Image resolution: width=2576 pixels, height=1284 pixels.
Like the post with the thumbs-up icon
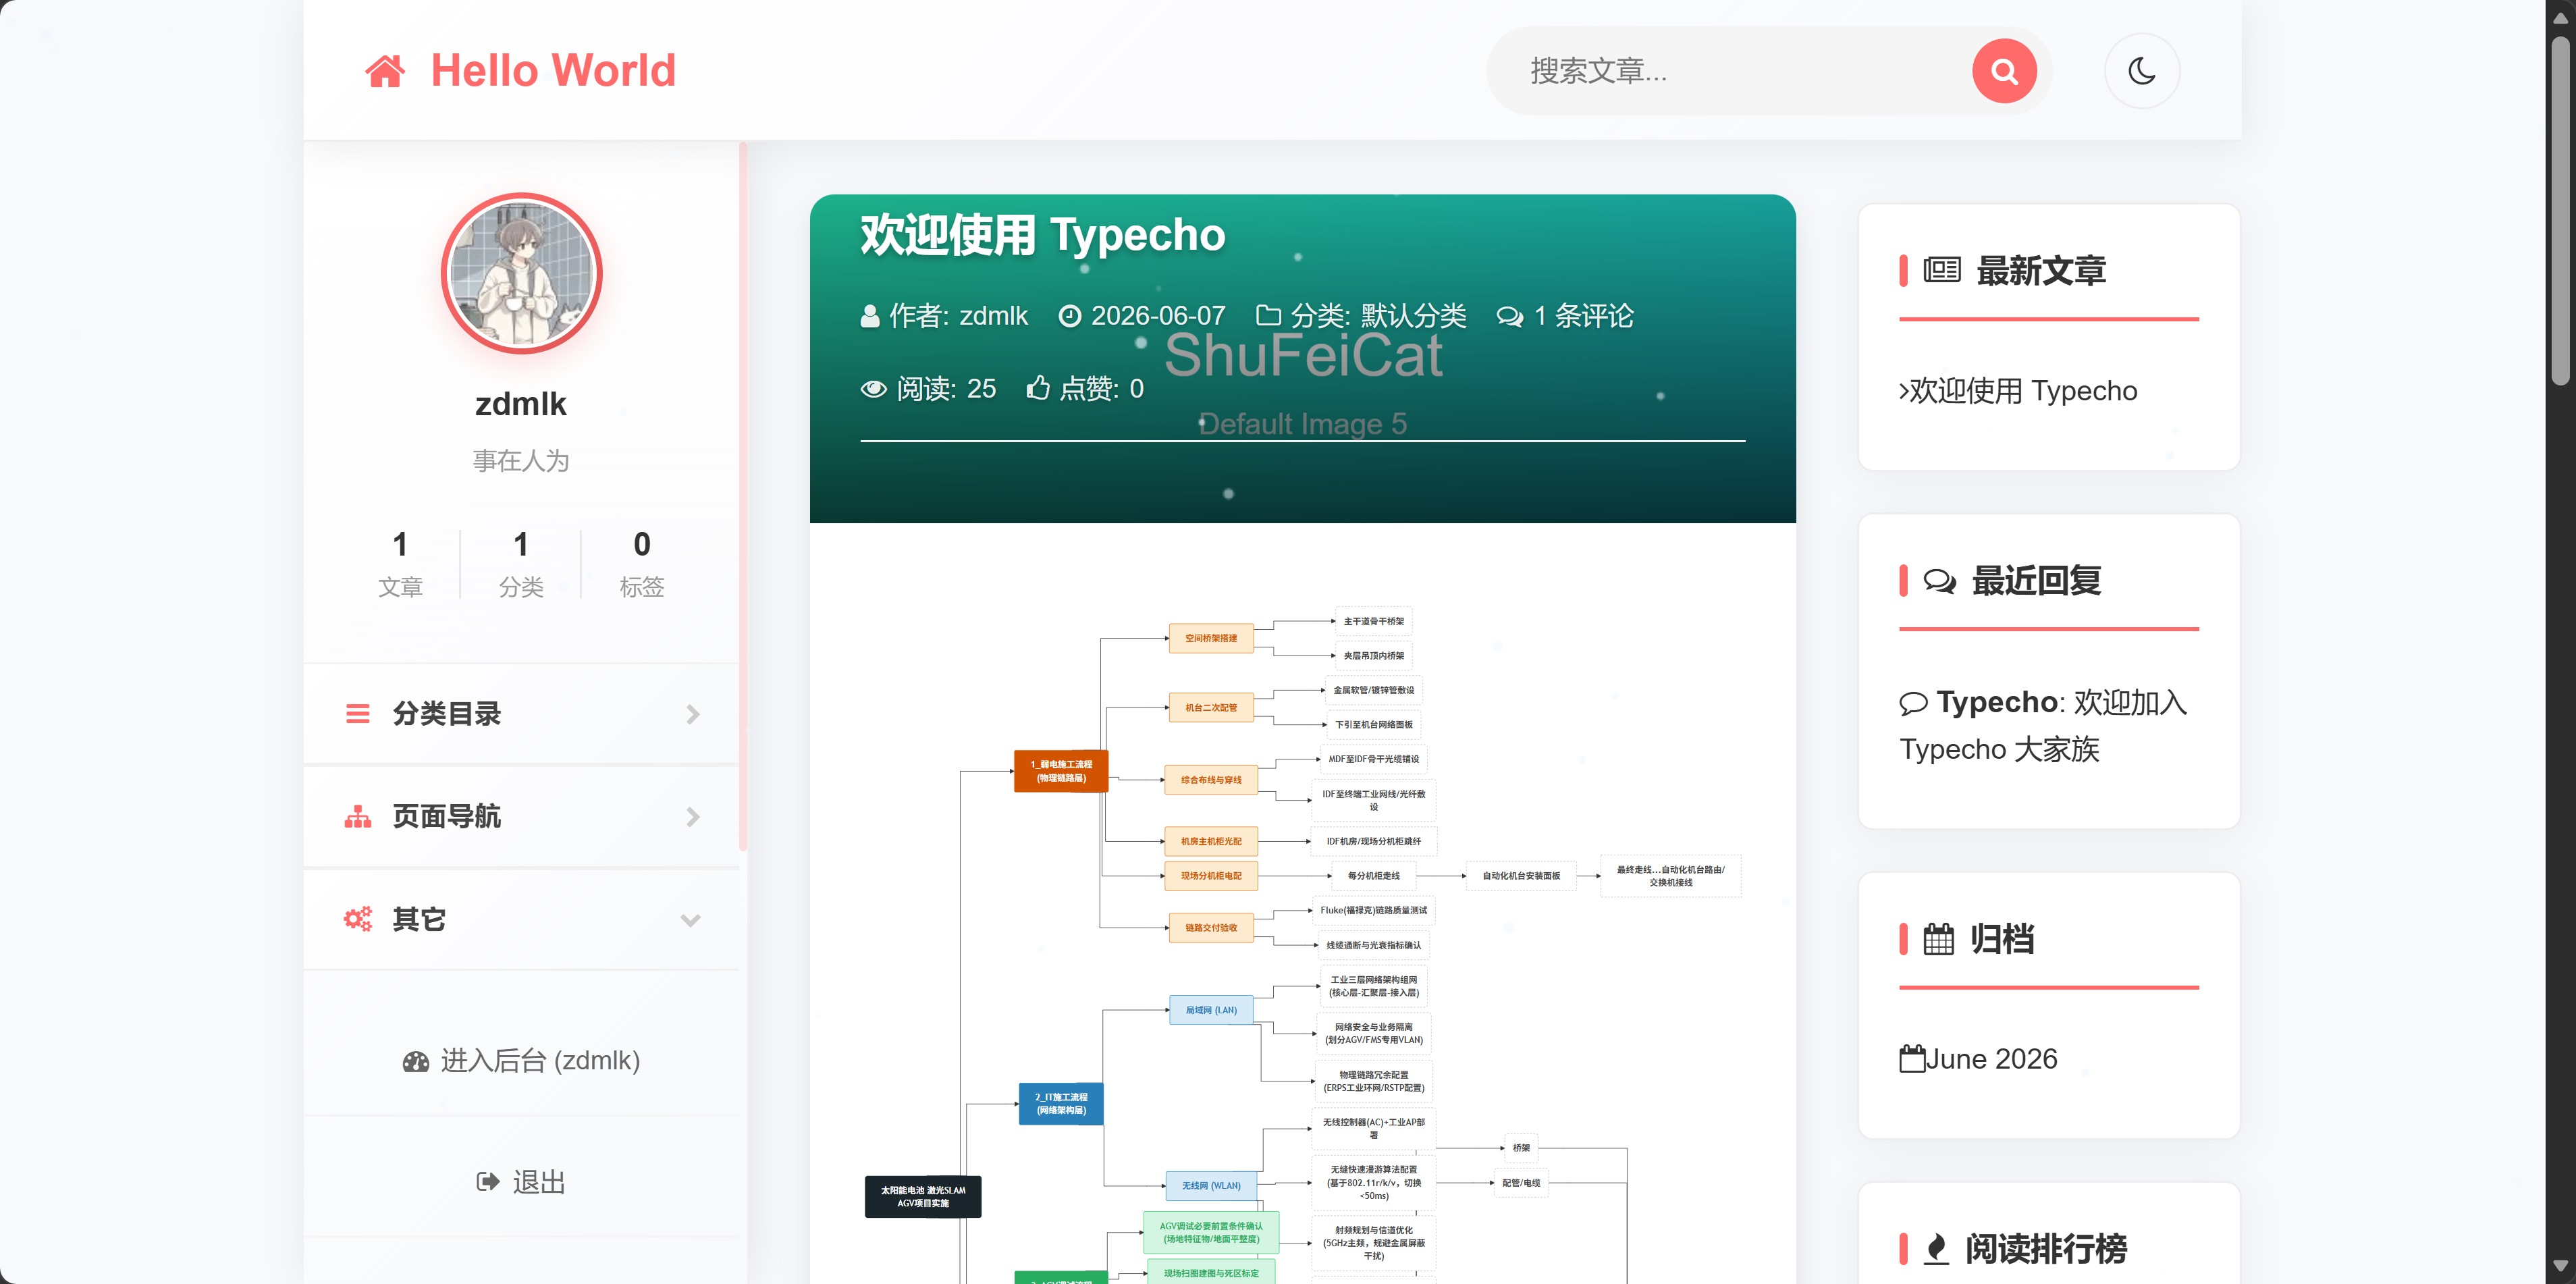click(x=1038, y=388)
